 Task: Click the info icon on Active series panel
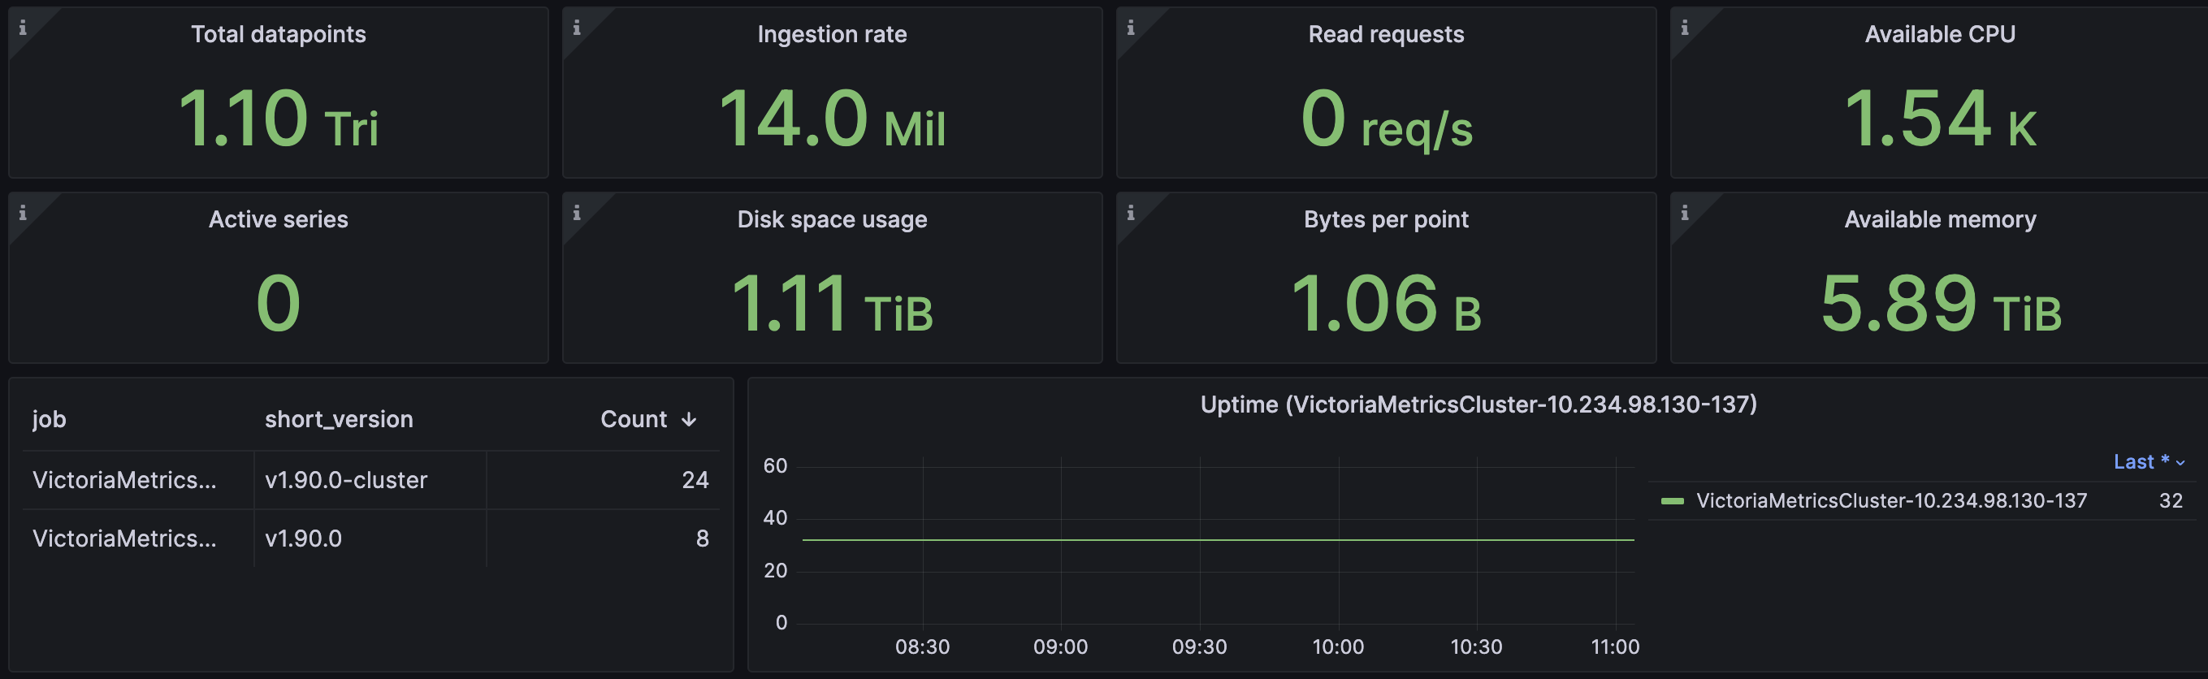(23, 213)
